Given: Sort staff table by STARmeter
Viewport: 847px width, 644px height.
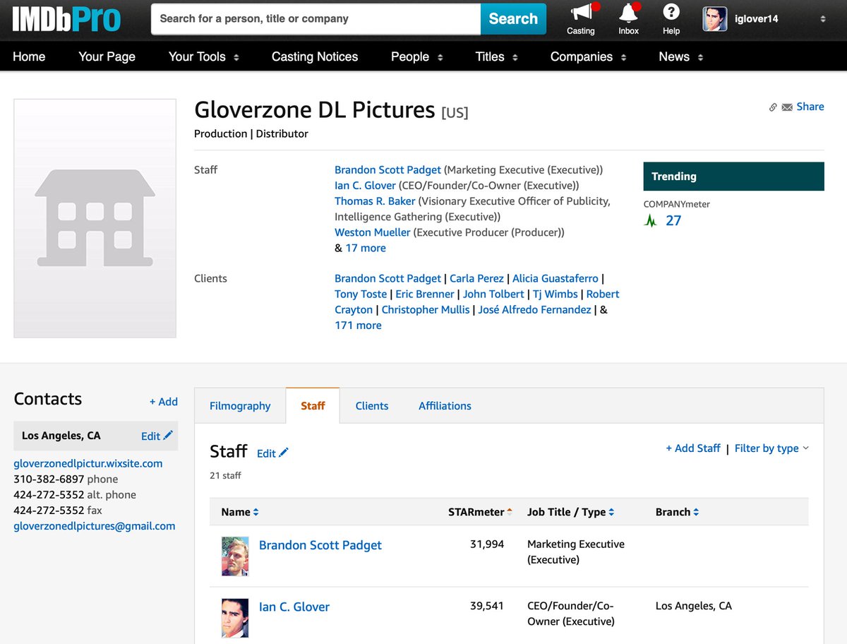Looking at the screenshot, I should [481, 512].
